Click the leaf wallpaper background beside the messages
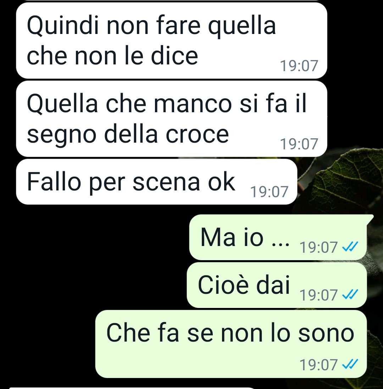 pos(348,181)
